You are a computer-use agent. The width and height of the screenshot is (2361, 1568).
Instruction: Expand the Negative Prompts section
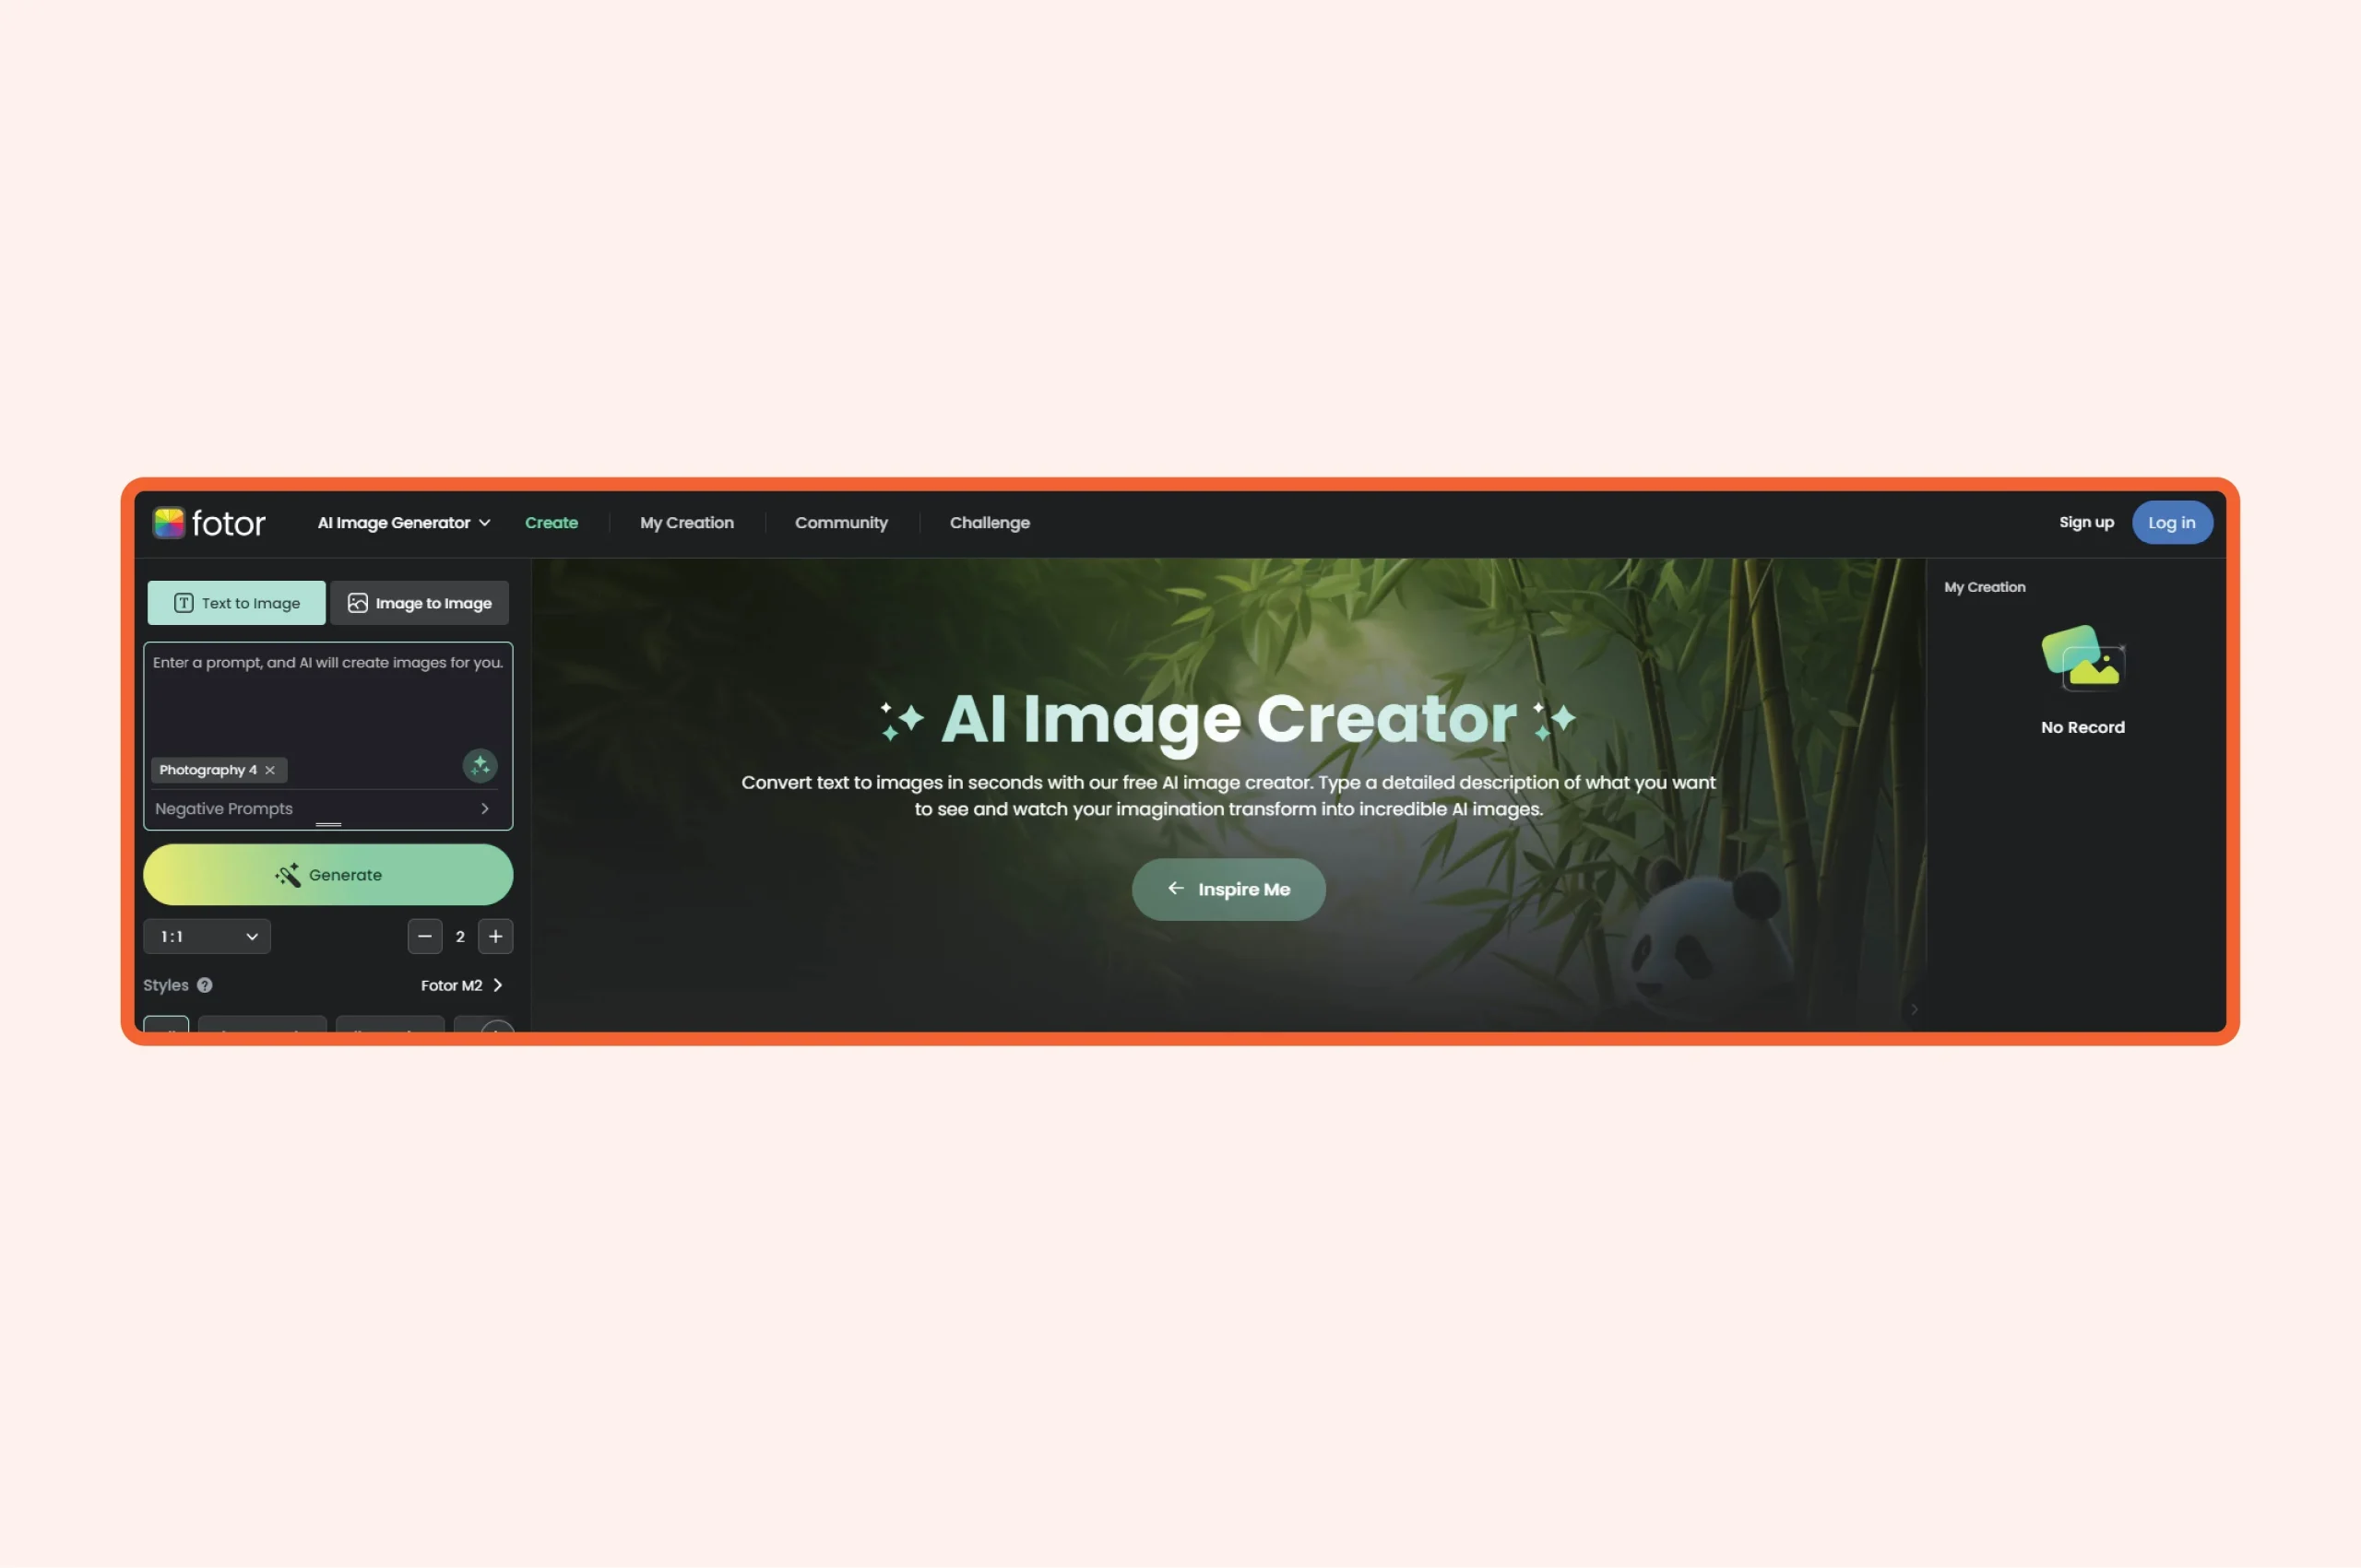[x=487, y=807]
